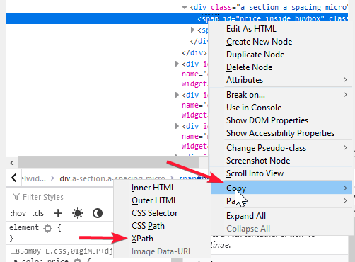The height and width of the screenshot is (262, 355).
Task: Copy Inner HTML
Action: 153,188
